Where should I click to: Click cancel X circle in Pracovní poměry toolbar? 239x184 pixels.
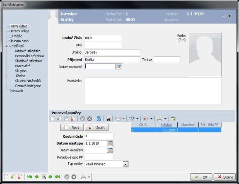(89, 119)
